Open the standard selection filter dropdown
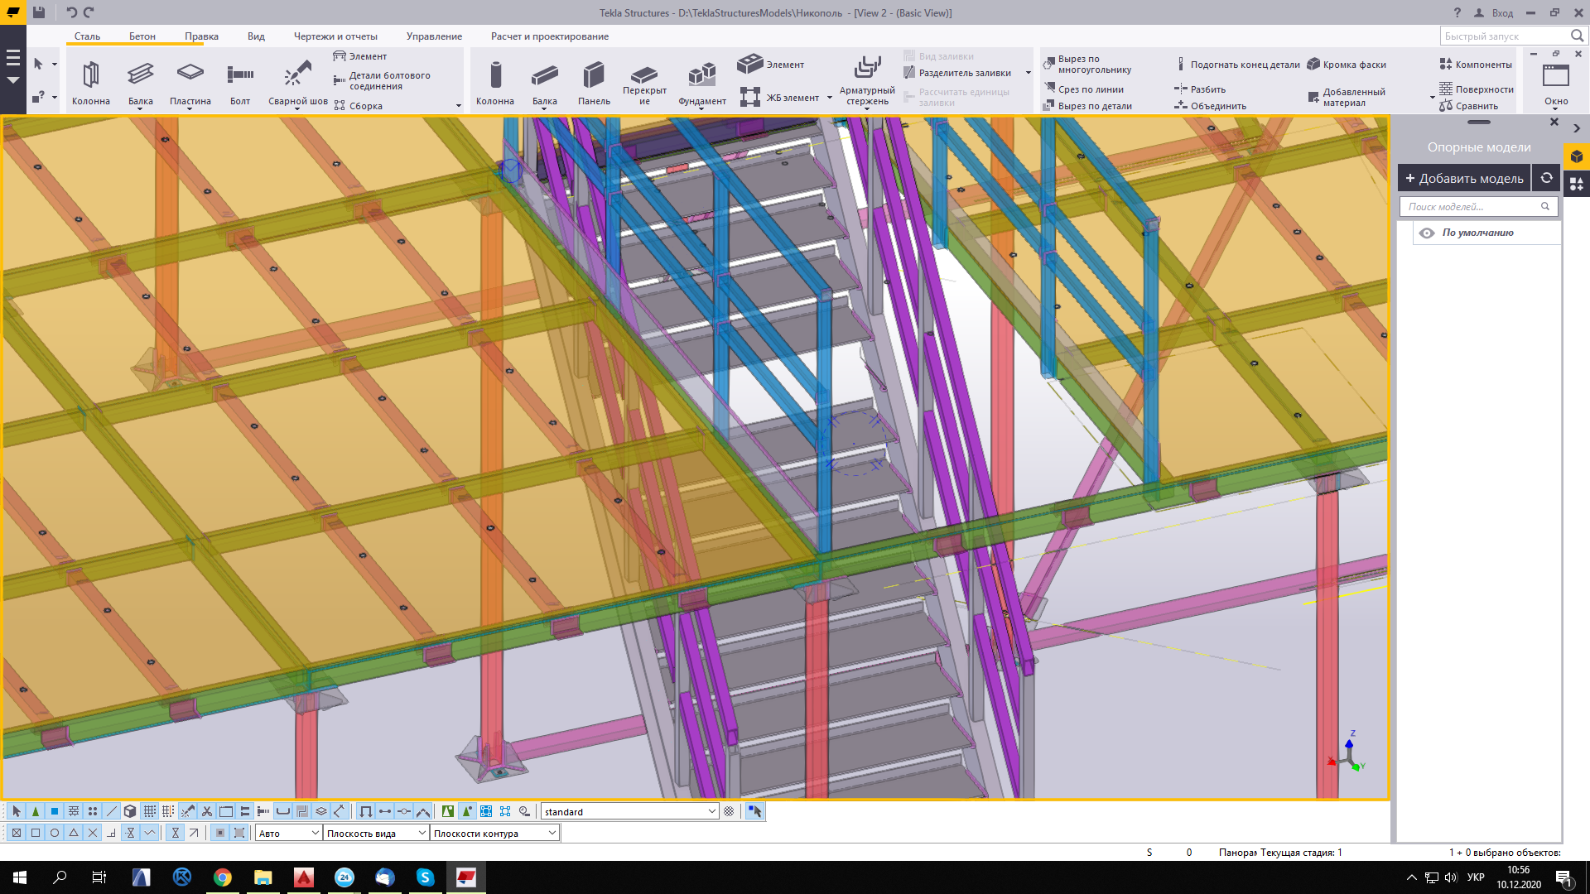Viewport: 1590px width, 894px height. click(x=711, y=811)
